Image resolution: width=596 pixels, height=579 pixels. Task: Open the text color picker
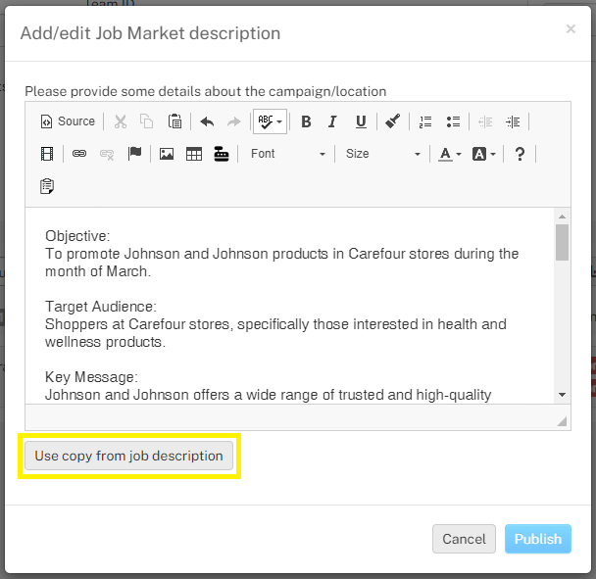[x=450, y=154]
